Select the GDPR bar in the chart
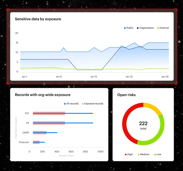The image size is (183, 171). click(40, 133)
